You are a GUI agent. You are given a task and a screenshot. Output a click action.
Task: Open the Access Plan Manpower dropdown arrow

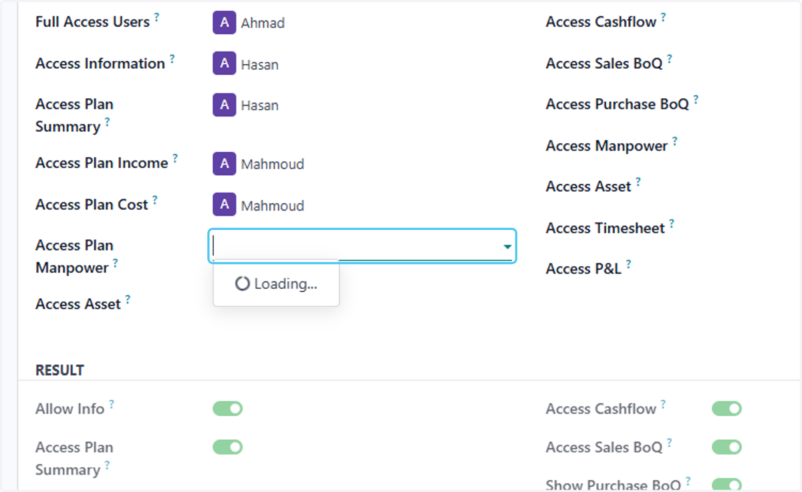point(507,247)
